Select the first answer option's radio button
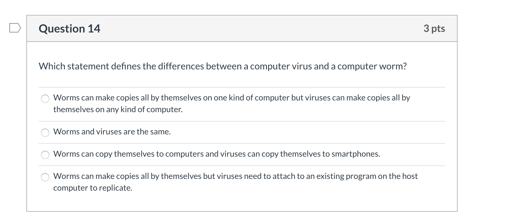This screenshot has height=224, width=515. (x=45, y=99)
